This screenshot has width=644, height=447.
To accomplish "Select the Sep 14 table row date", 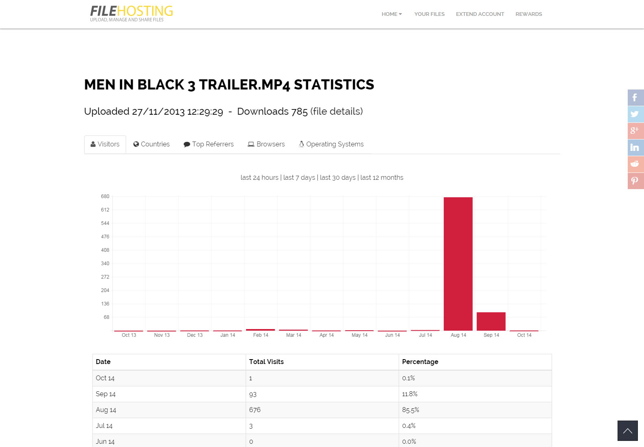I will coord(106,394).
